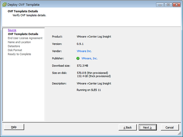Proceed with the Next button
183x137 pixels.
148,127
